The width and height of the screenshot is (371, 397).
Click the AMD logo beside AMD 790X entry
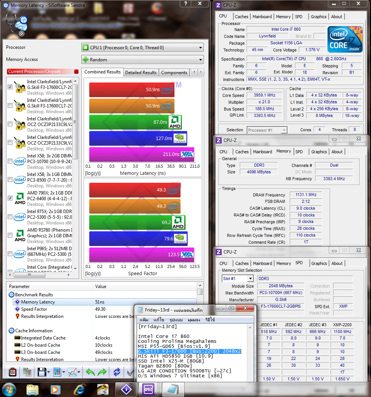coord(20,199)
